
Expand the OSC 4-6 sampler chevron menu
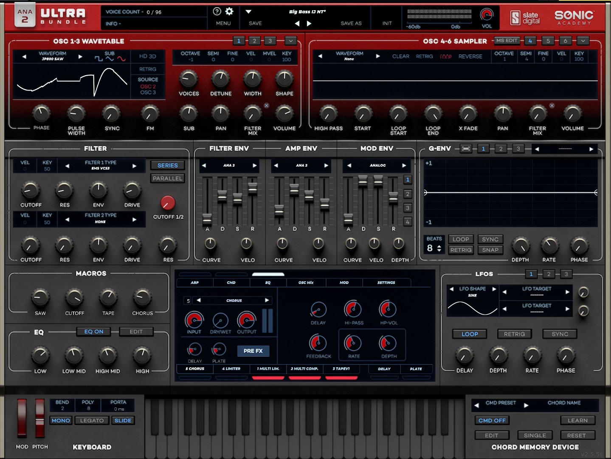point(583,41)
